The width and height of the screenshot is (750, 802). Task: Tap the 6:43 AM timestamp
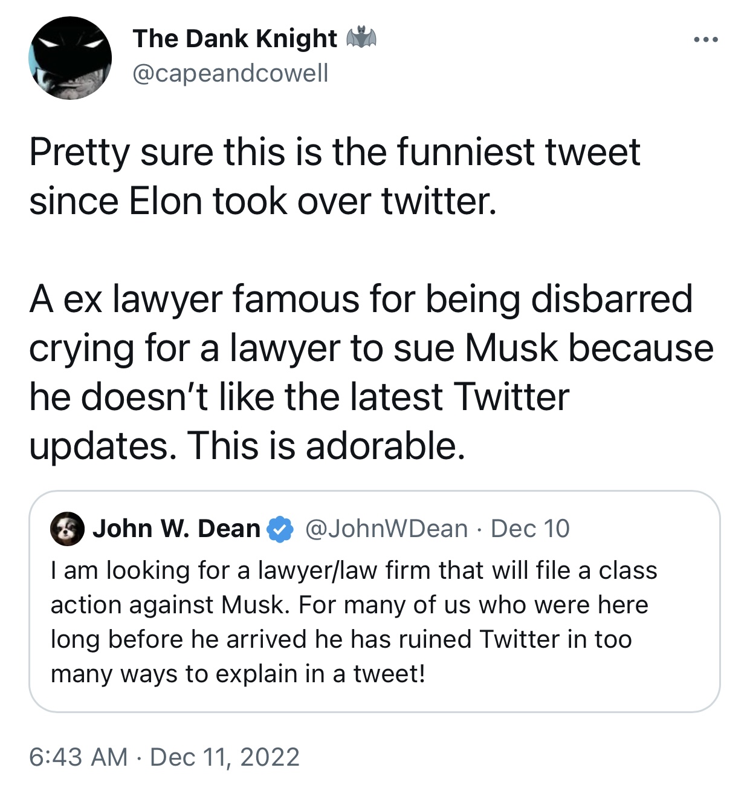[x=79, y=757]
